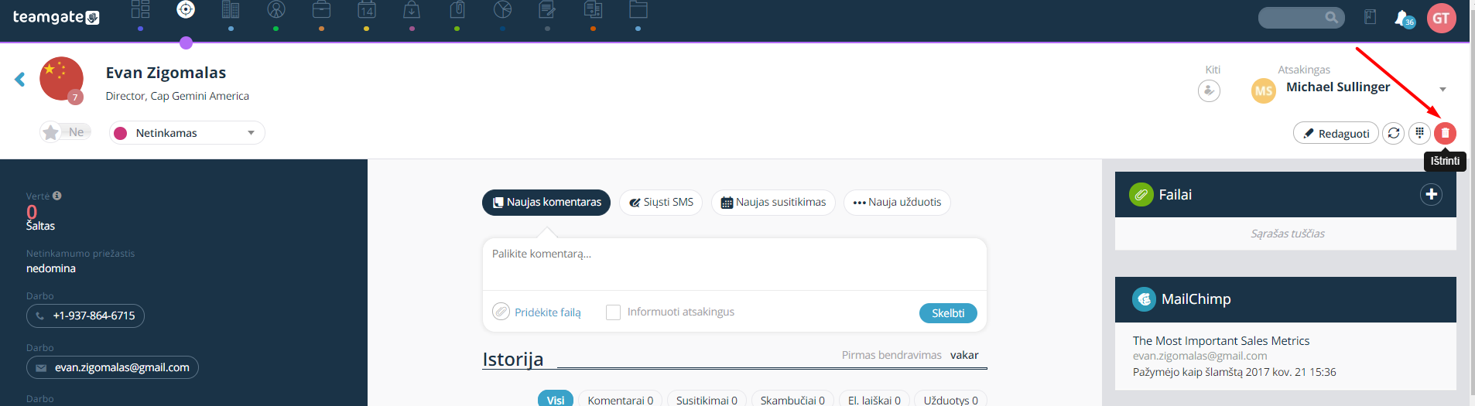Click Evan Zigomalas's avatar with China flag
The image size is (1475, 406).
[61, 79]
